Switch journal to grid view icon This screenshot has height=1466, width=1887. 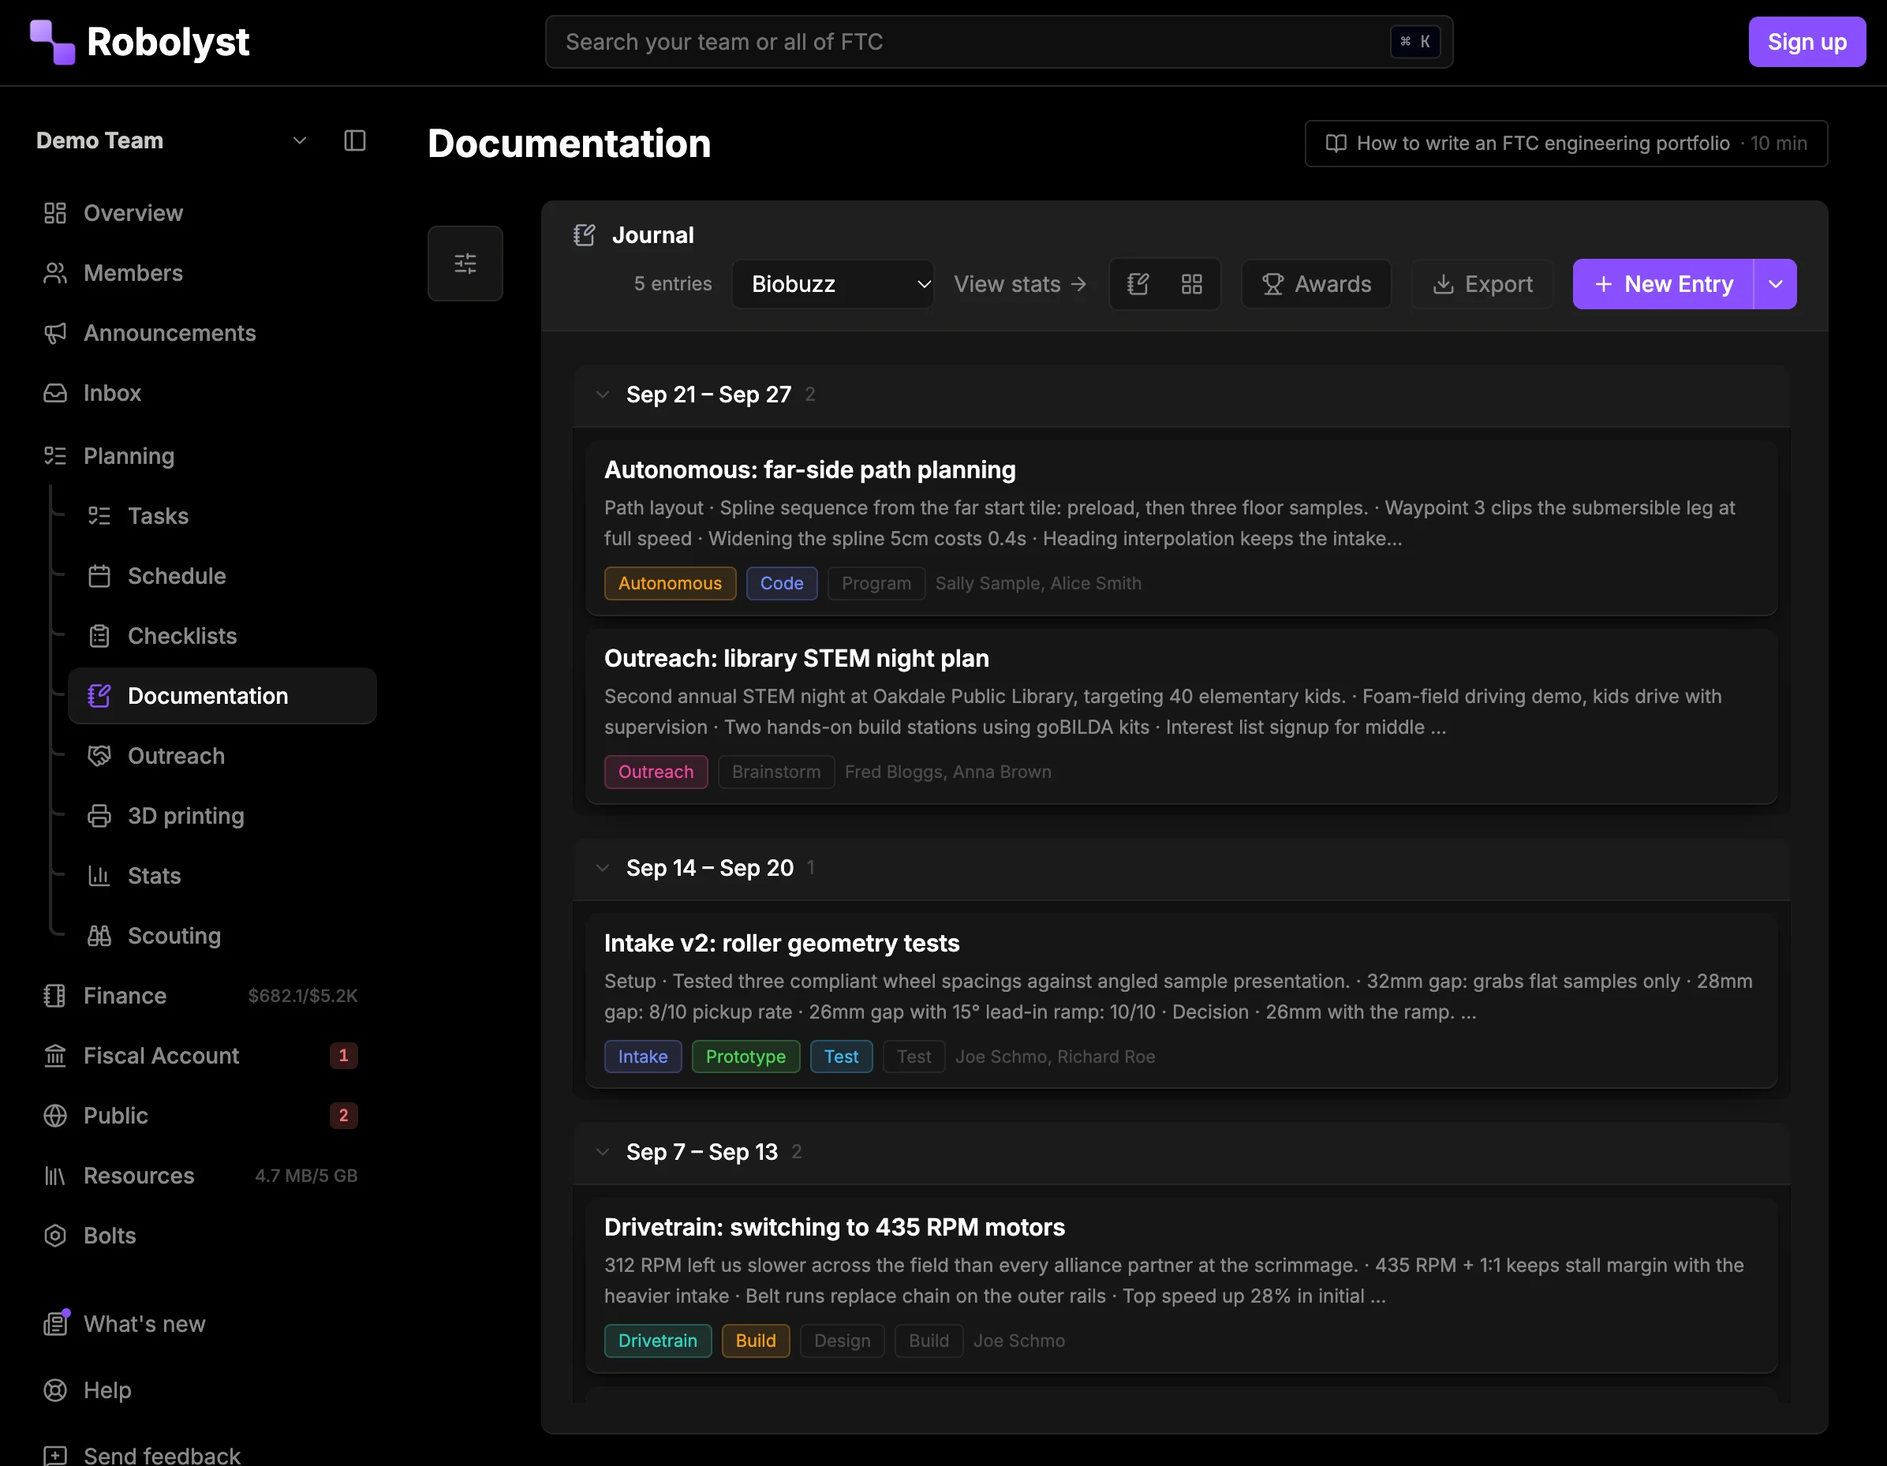click(x=1191, y=284)
